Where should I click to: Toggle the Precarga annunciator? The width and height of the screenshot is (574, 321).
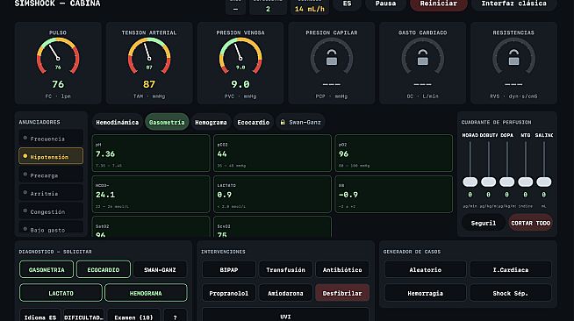coord(51,175)
